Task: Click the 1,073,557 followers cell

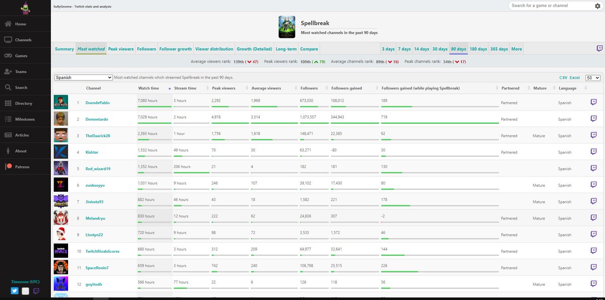Action: pos(314,119)
